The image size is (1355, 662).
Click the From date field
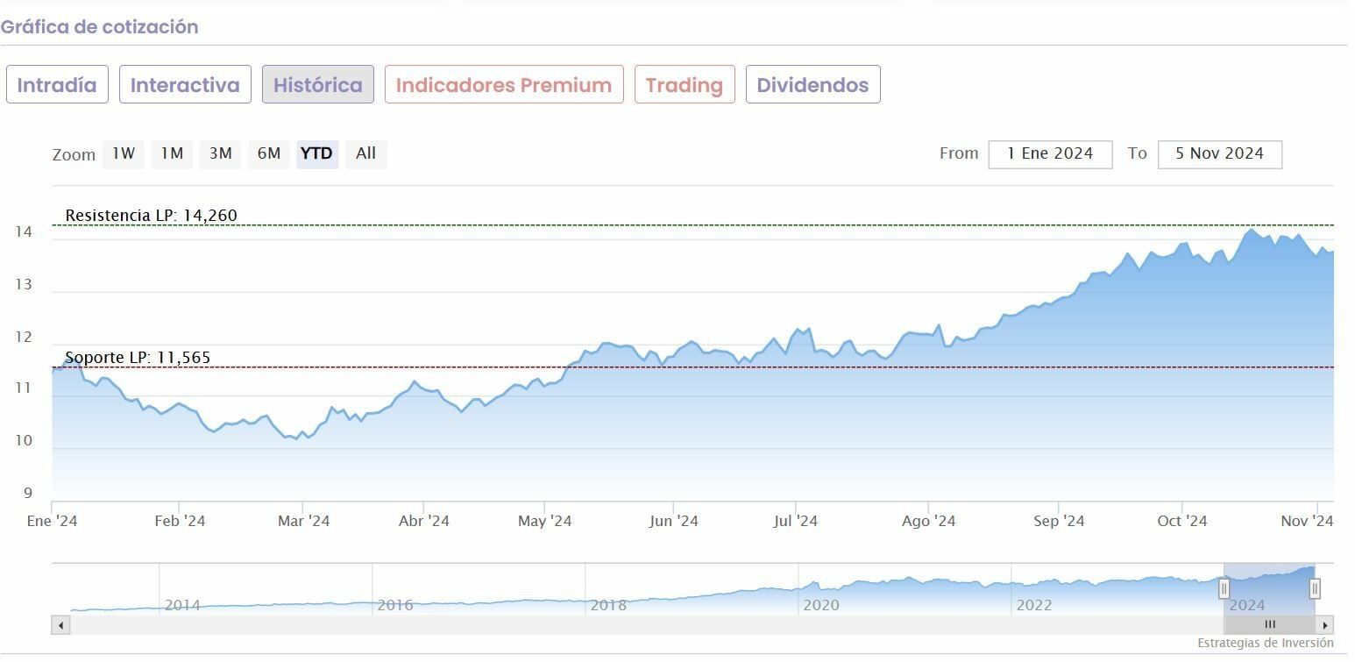(1050, 154)
